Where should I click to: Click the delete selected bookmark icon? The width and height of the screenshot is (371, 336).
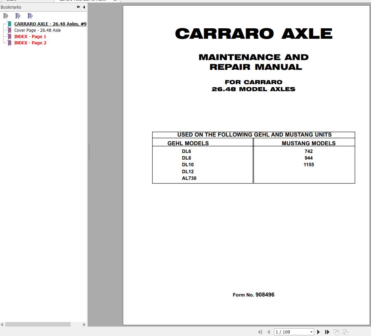pyautogui.click(x=5, y=16)
